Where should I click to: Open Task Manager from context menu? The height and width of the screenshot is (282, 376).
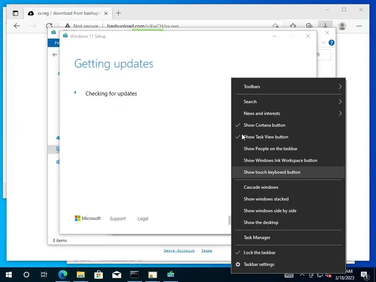288,238
